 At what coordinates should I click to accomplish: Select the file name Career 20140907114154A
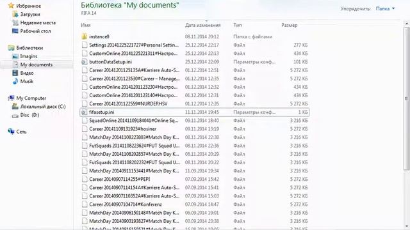click(x=135, y=187)
